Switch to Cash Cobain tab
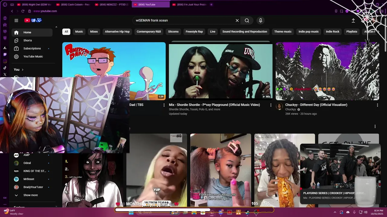 click(73, 5)
